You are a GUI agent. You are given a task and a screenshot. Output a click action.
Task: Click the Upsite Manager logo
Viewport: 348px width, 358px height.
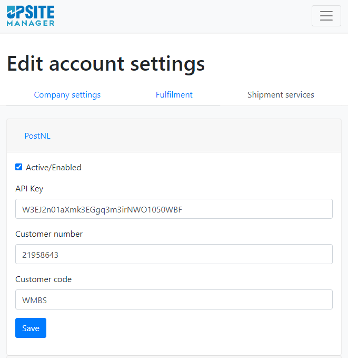coord(31,16)
